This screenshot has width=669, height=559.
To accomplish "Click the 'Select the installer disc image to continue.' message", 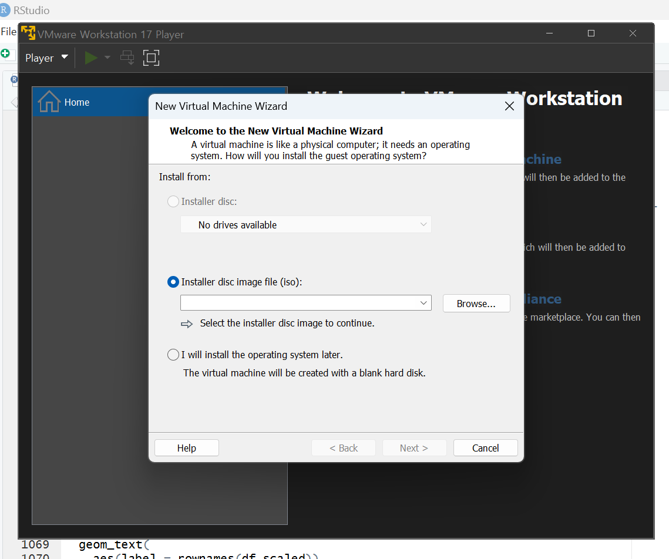I will click(287, 323).
